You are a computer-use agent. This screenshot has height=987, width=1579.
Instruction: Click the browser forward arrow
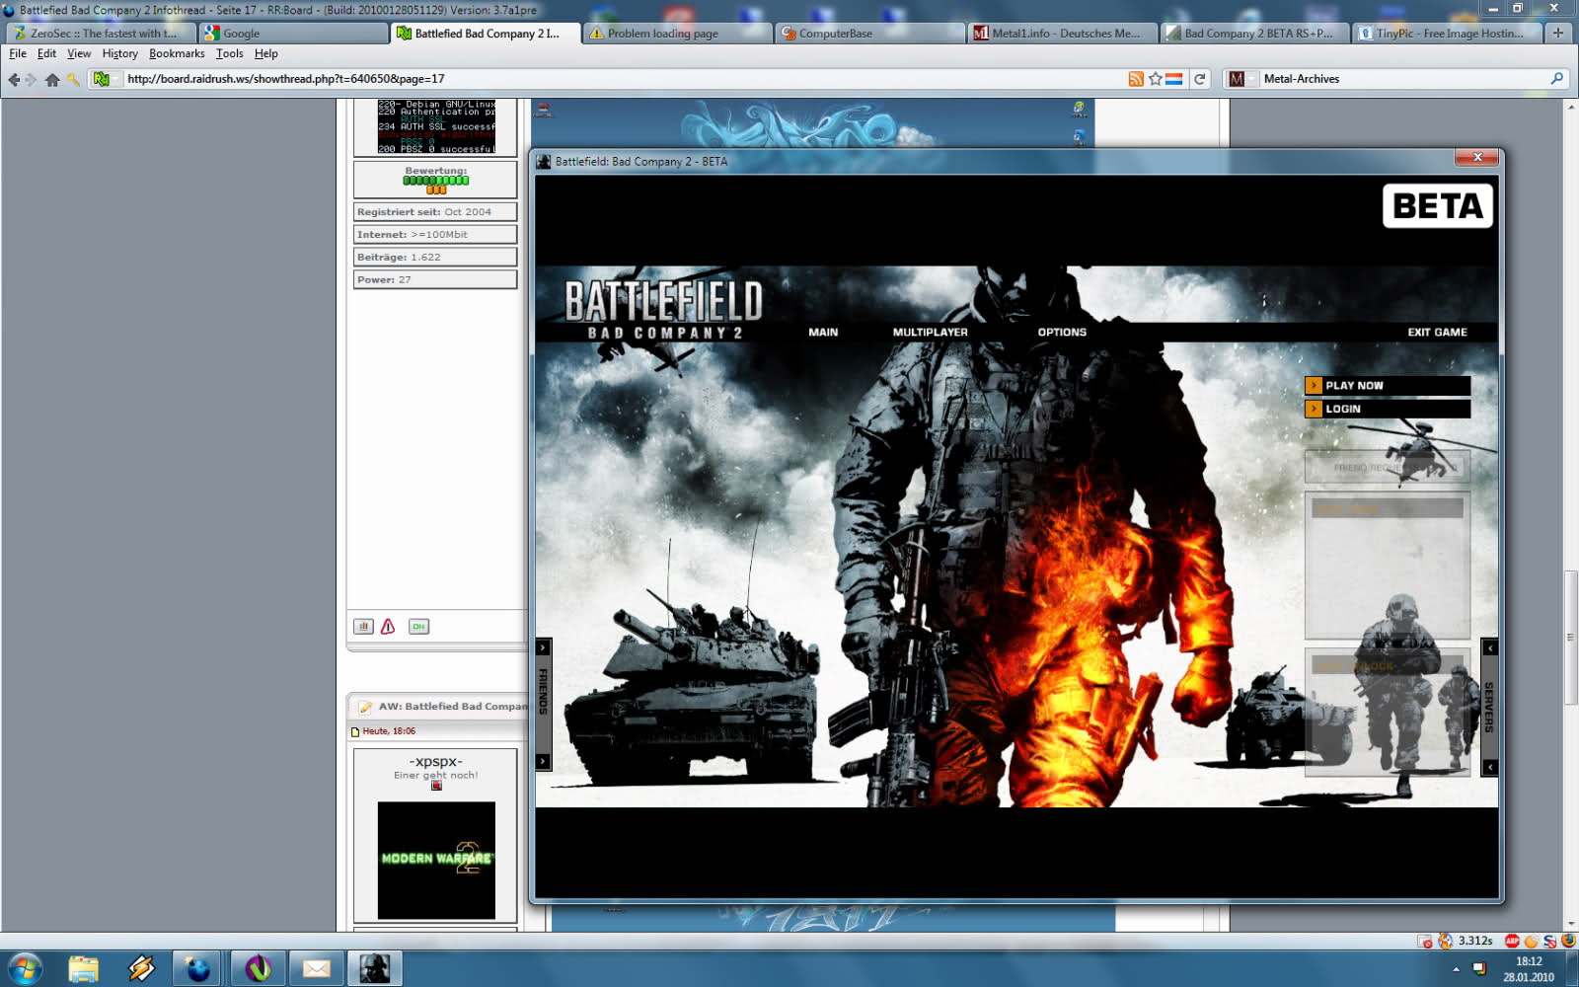coord(32,79)
